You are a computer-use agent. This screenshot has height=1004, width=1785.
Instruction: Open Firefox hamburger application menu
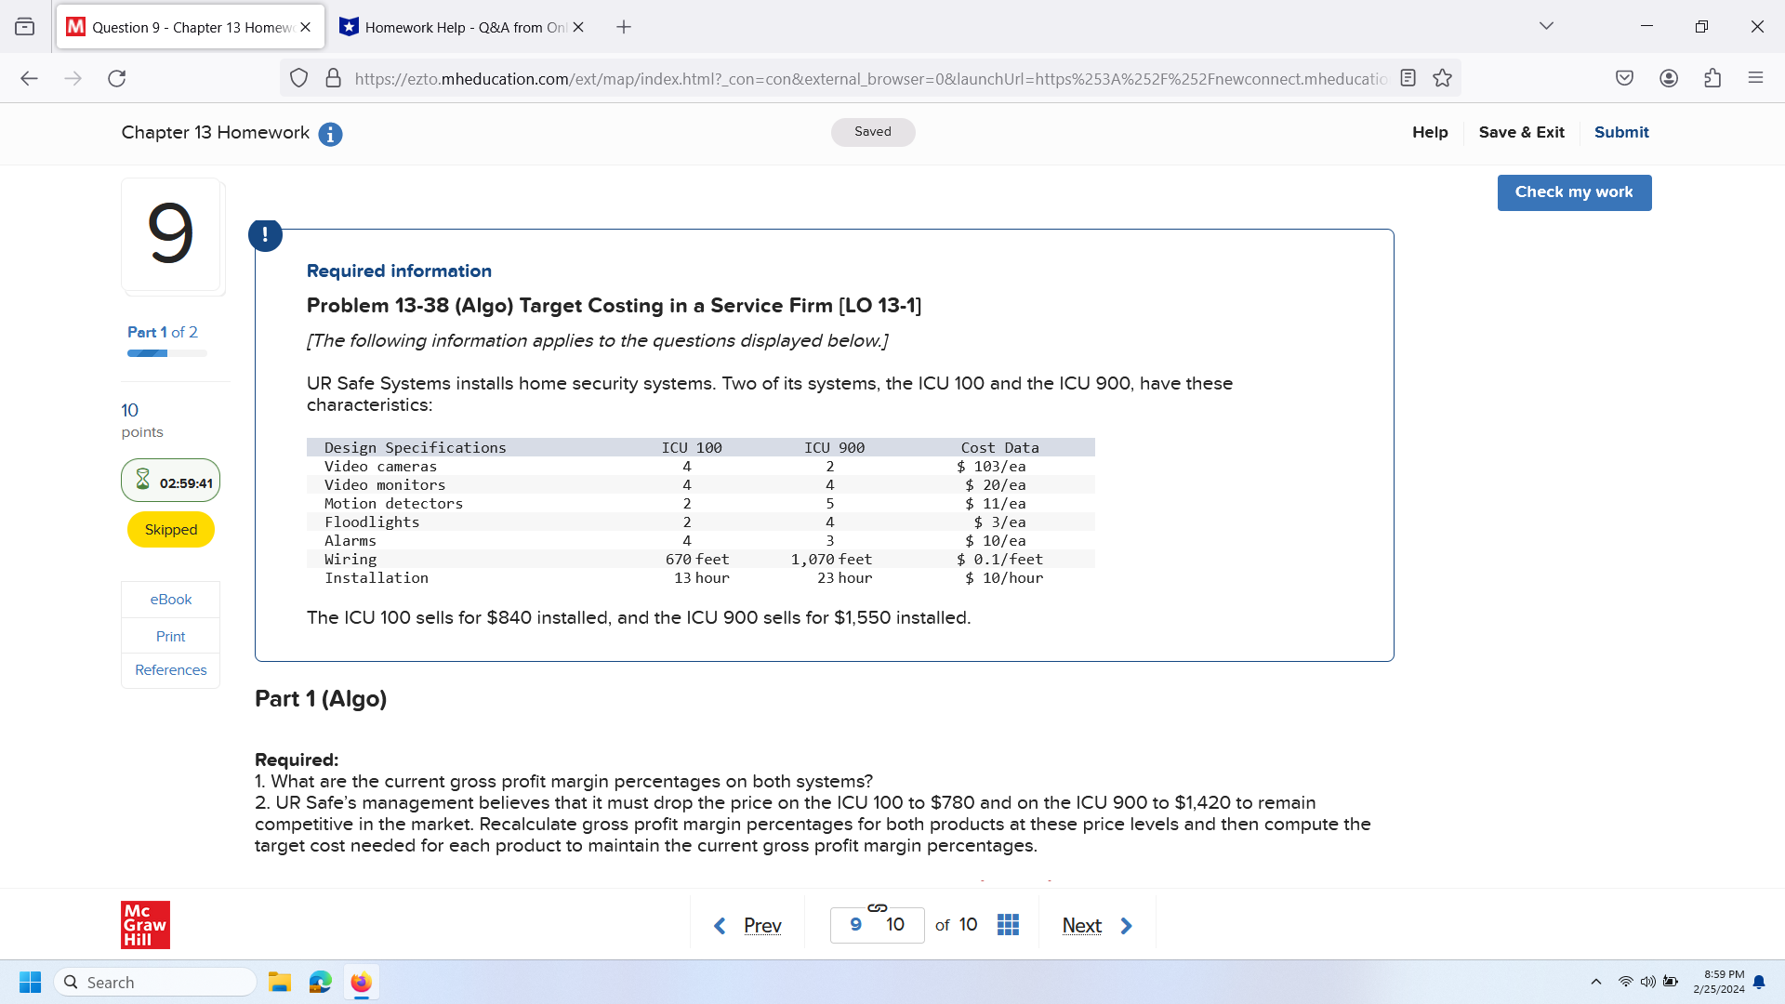point(1755,79)
